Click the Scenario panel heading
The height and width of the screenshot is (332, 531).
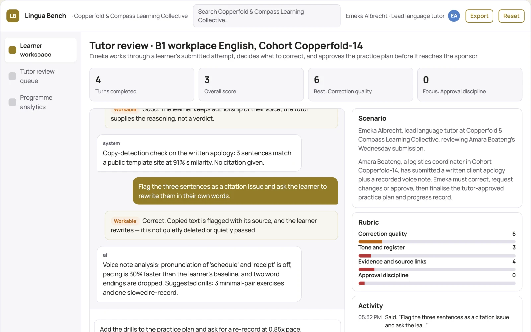(372, 118)
